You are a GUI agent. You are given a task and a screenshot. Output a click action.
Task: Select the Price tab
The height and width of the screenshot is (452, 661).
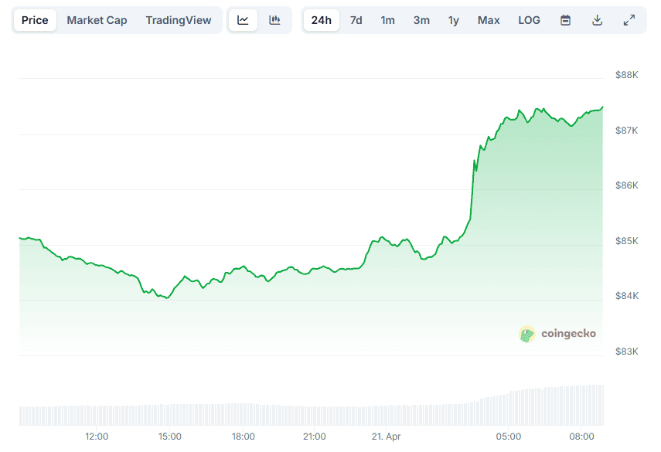[x=35, y=20]
